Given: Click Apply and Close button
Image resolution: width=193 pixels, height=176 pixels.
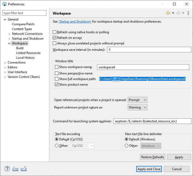Looking at the screenshot, I should coord(149,169).
